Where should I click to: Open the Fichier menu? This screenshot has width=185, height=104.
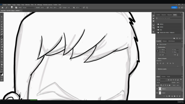[x=5, y=5]
